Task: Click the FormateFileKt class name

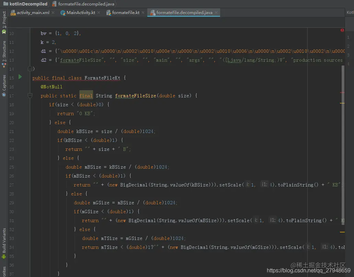Action: point(102,78)
